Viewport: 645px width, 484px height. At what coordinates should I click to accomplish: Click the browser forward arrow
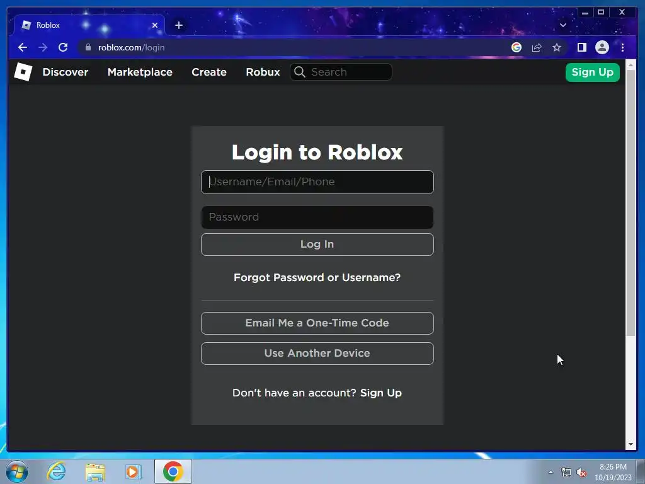click(x=43, y=47)
